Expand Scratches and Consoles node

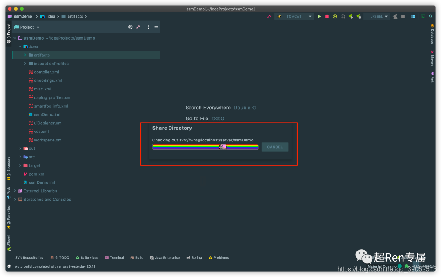pyautogui.click(x=15, y=200)
